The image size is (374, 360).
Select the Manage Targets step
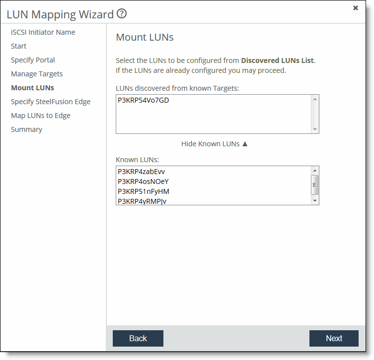37,74
